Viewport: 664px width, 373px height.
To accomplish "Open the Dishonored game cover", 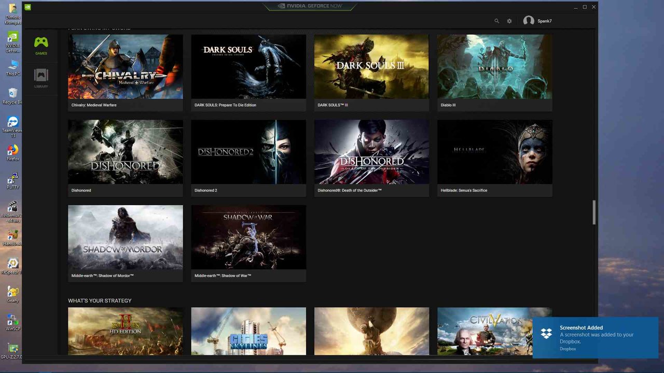I will [x=126, y=152].
